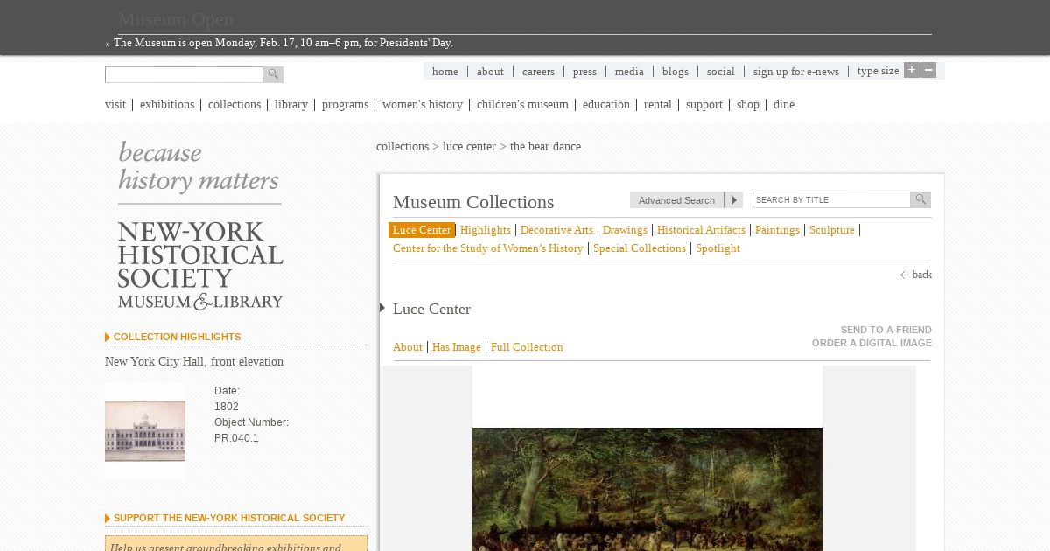Open the about page
Viewport: 1050px width, 551px height.
490,72
